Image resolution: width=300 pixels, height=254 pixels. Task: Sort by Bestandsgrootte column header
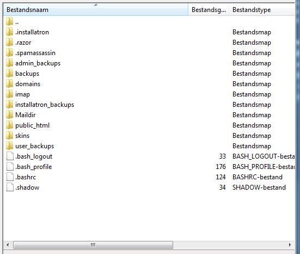pos(209,10)
